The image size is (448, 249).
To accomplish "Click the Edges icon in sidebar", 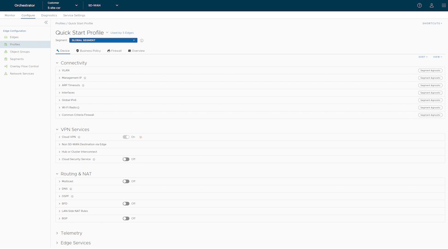I will (6, 37).
